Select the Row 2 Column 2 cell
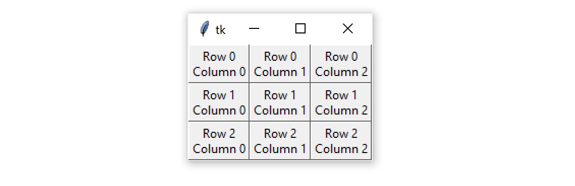575x186 pixels. (x=341, y=141)
